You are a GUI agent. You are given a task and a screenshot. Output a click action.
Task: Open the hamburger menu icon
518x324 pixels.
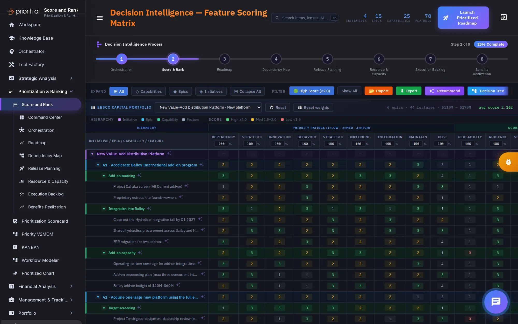click(x=99, y=18)
